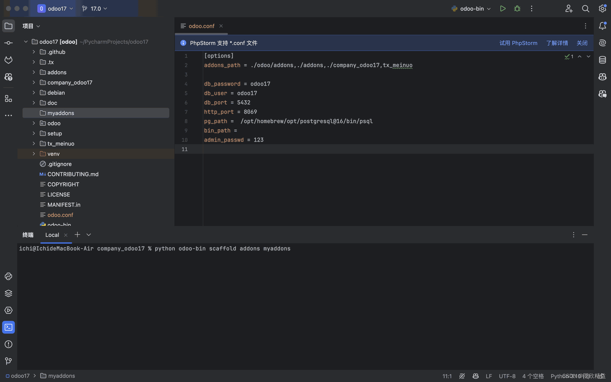Open the Commit tool window
Viewport: 611px width, 382px height.
point(9,43)
